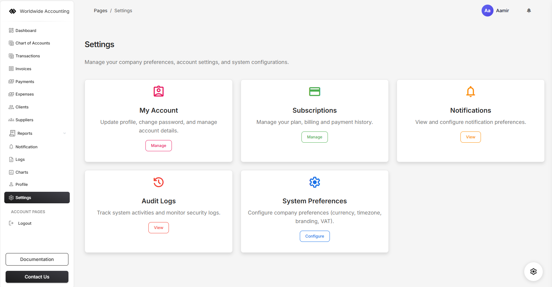This screenshot has height=287, width=552.
Task: Click the Aamir user avatar
Action: 487,11
